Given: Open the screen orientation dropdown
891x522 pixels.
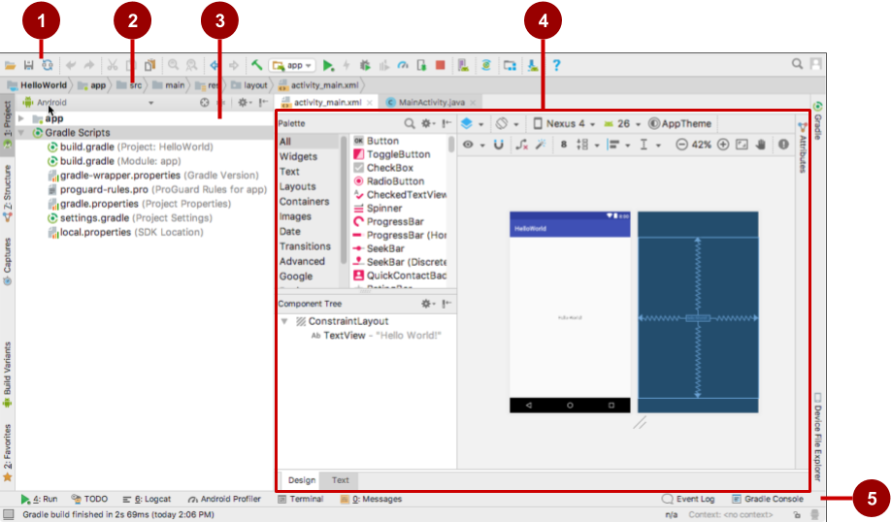Looking at the screenshot, I should coord(508,124).
